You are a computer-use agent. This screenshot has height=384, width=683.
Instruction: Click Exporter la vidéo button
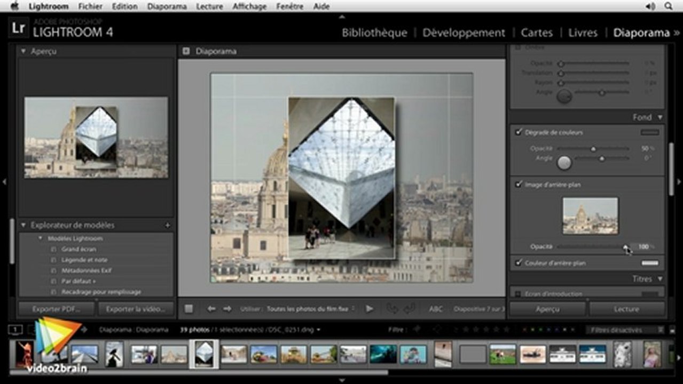(x=136, y=309)
